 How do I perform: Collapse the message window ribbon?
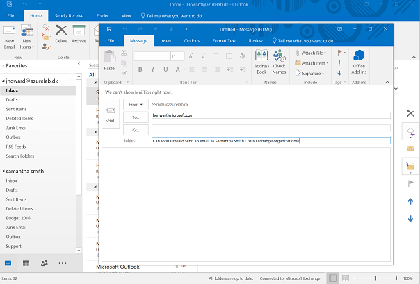(x=387, y=82)
